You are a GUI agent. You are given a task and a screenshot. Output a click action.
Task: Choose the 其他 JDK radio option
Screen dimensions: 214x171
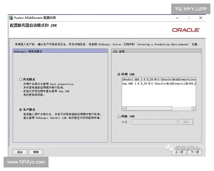pos(119,116)
